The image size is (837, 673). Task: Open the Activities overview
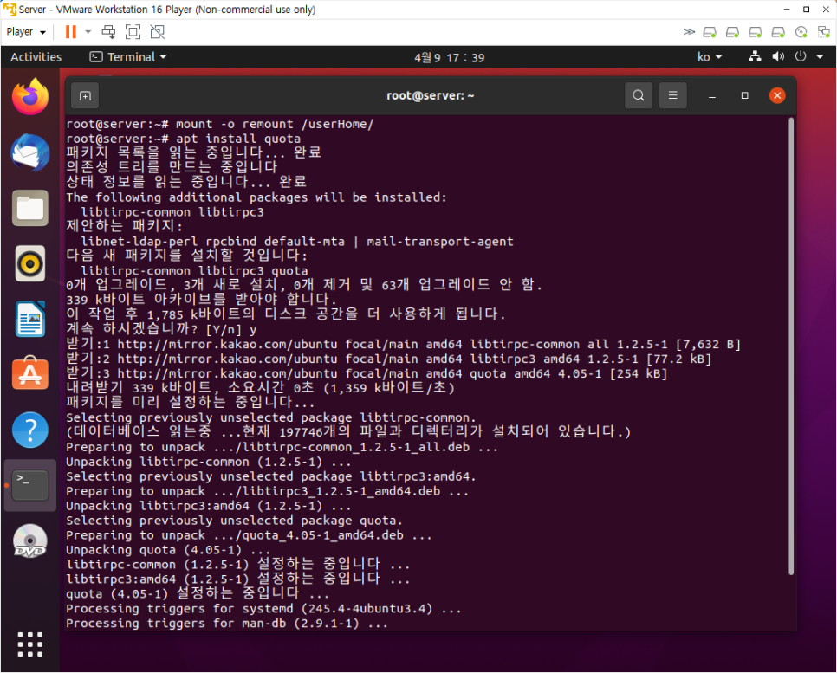click(36, 56)
